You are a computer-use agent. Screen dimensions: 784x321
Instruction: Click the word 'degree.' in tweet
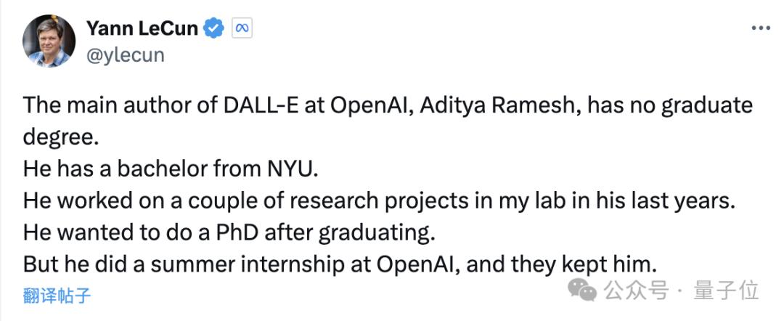point(61,138)
